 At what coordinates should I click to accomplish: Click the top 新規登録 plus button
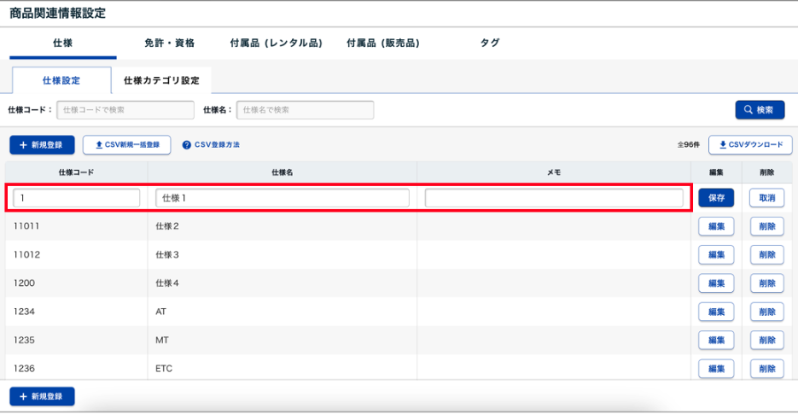pyautogui.click(x=42, y=145)
